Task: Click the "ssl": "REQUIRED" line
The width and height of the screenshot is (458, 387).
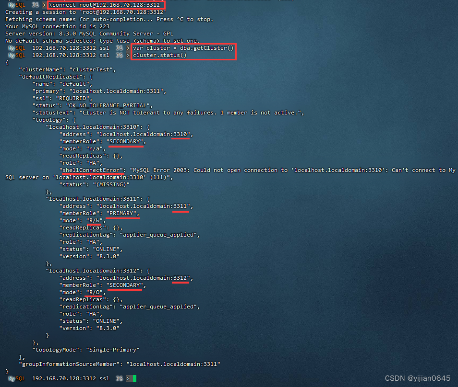Action: tap(62, 99)
